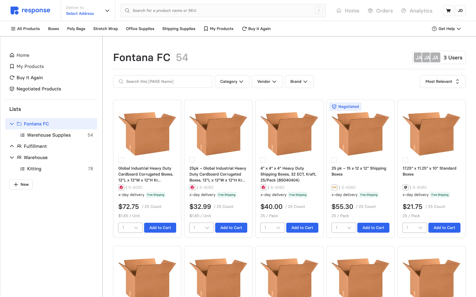Click the Fulfillment group people icon
Screen dimensions: 476x297
(x=19, y=146)
